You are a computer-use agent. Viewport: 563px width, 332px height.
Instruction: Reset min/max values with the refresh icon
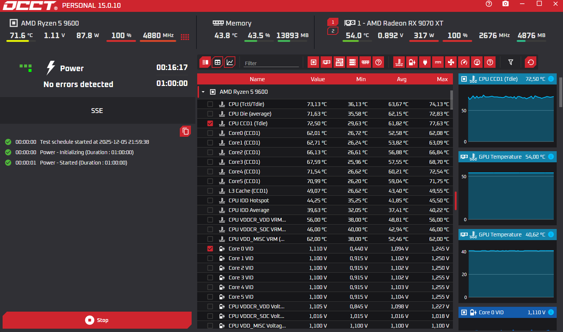[x=531, y=62]
